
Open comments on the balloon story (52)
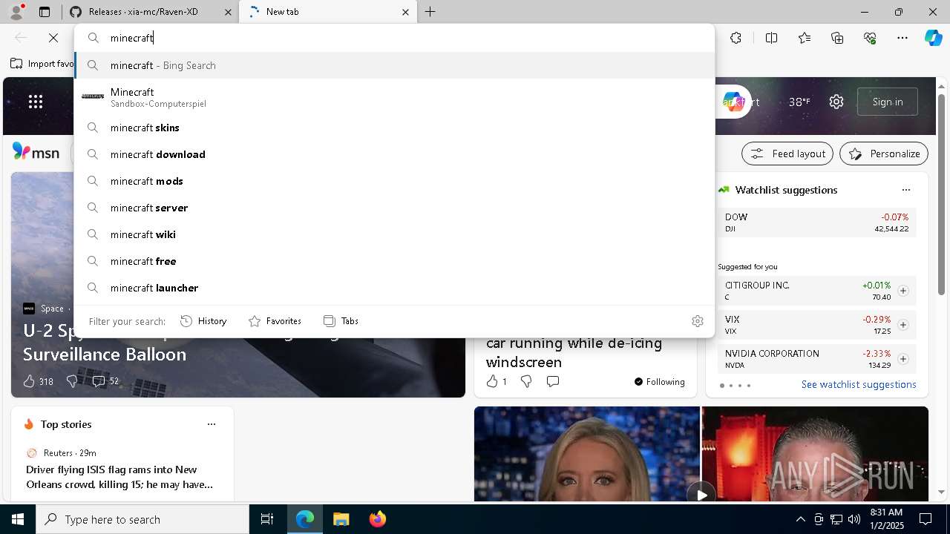click(105, 381)
